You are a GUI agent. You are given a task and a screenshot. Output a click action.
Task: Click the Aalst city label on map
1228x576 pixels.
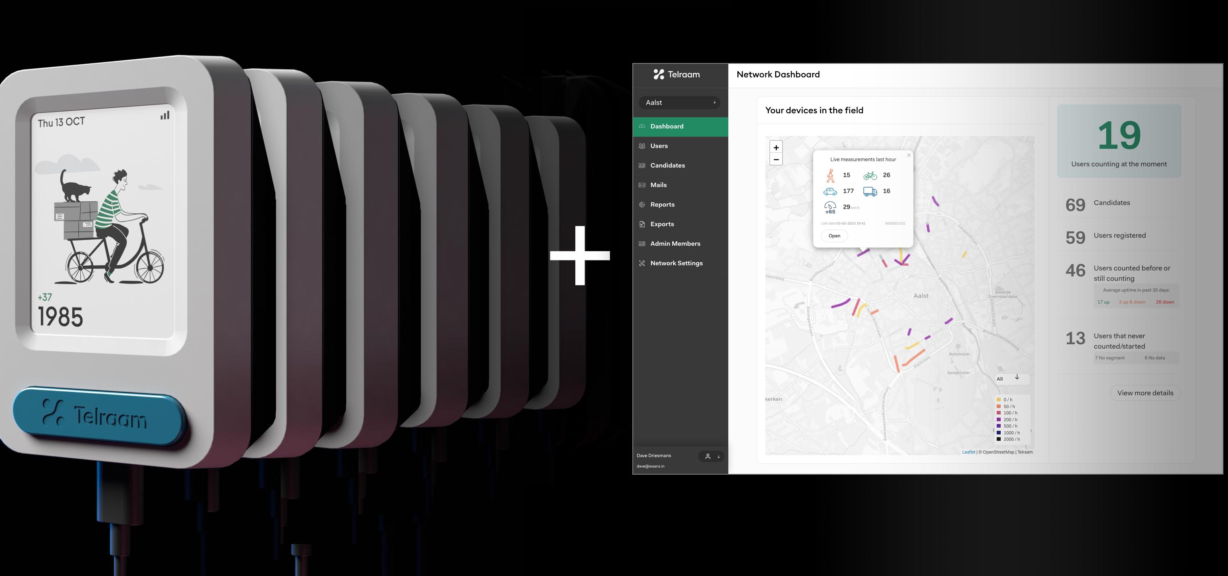click(x=920, y=296)
